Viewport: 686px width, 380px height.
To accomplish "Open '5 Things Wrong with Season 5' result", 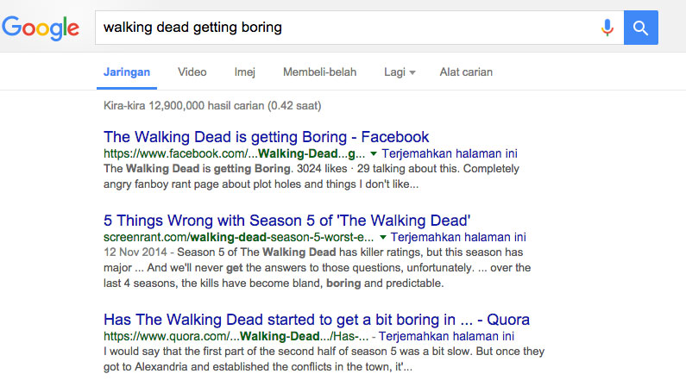I will [286, 220].
